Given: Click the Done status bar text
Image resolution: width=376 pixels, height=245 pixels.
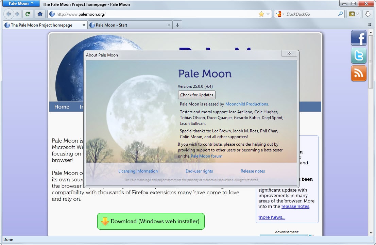Looking at the screenshot, I should [8, 240].
